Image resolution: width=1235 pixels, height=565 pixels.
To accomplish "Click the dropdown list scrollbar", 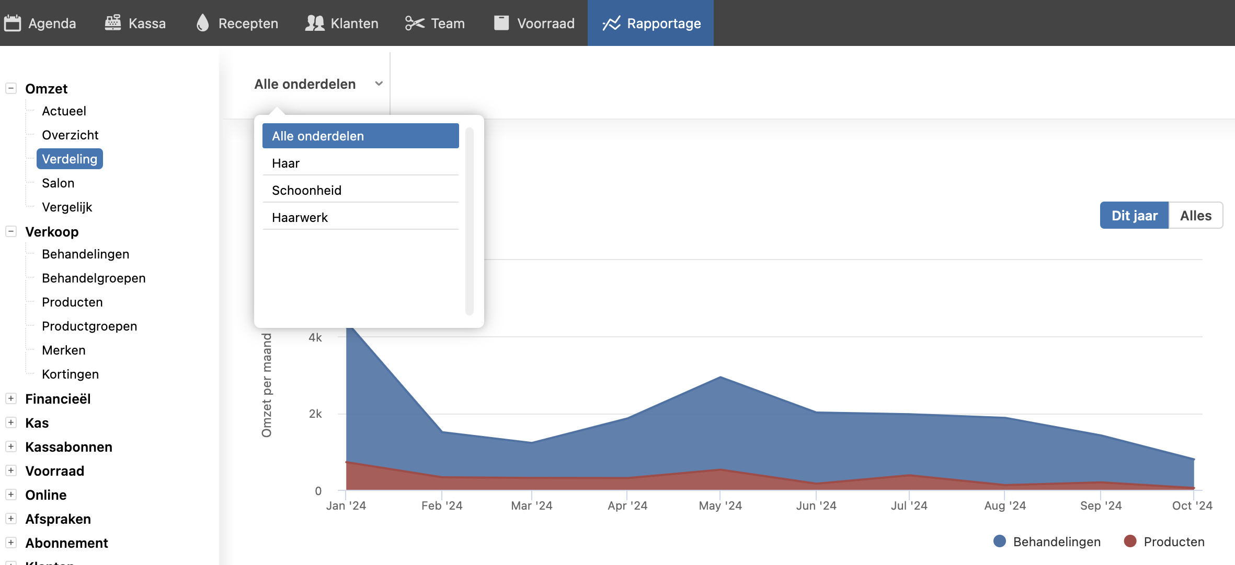I will 469,221.
